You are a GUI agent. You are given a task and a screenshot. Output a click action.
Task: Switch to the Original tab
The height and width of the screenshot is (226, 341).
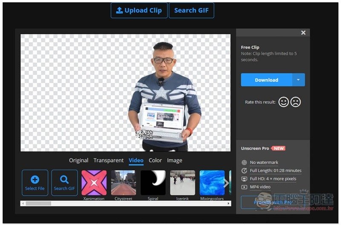pyautogui.click(x=78, y=160)
